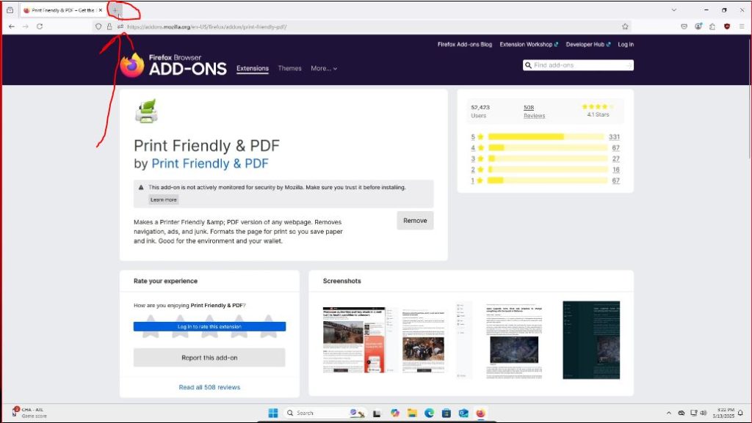Screen dimensions: 752x423
Task: Open the 27 three-star reviews count
Action: [x=616, y=159]
